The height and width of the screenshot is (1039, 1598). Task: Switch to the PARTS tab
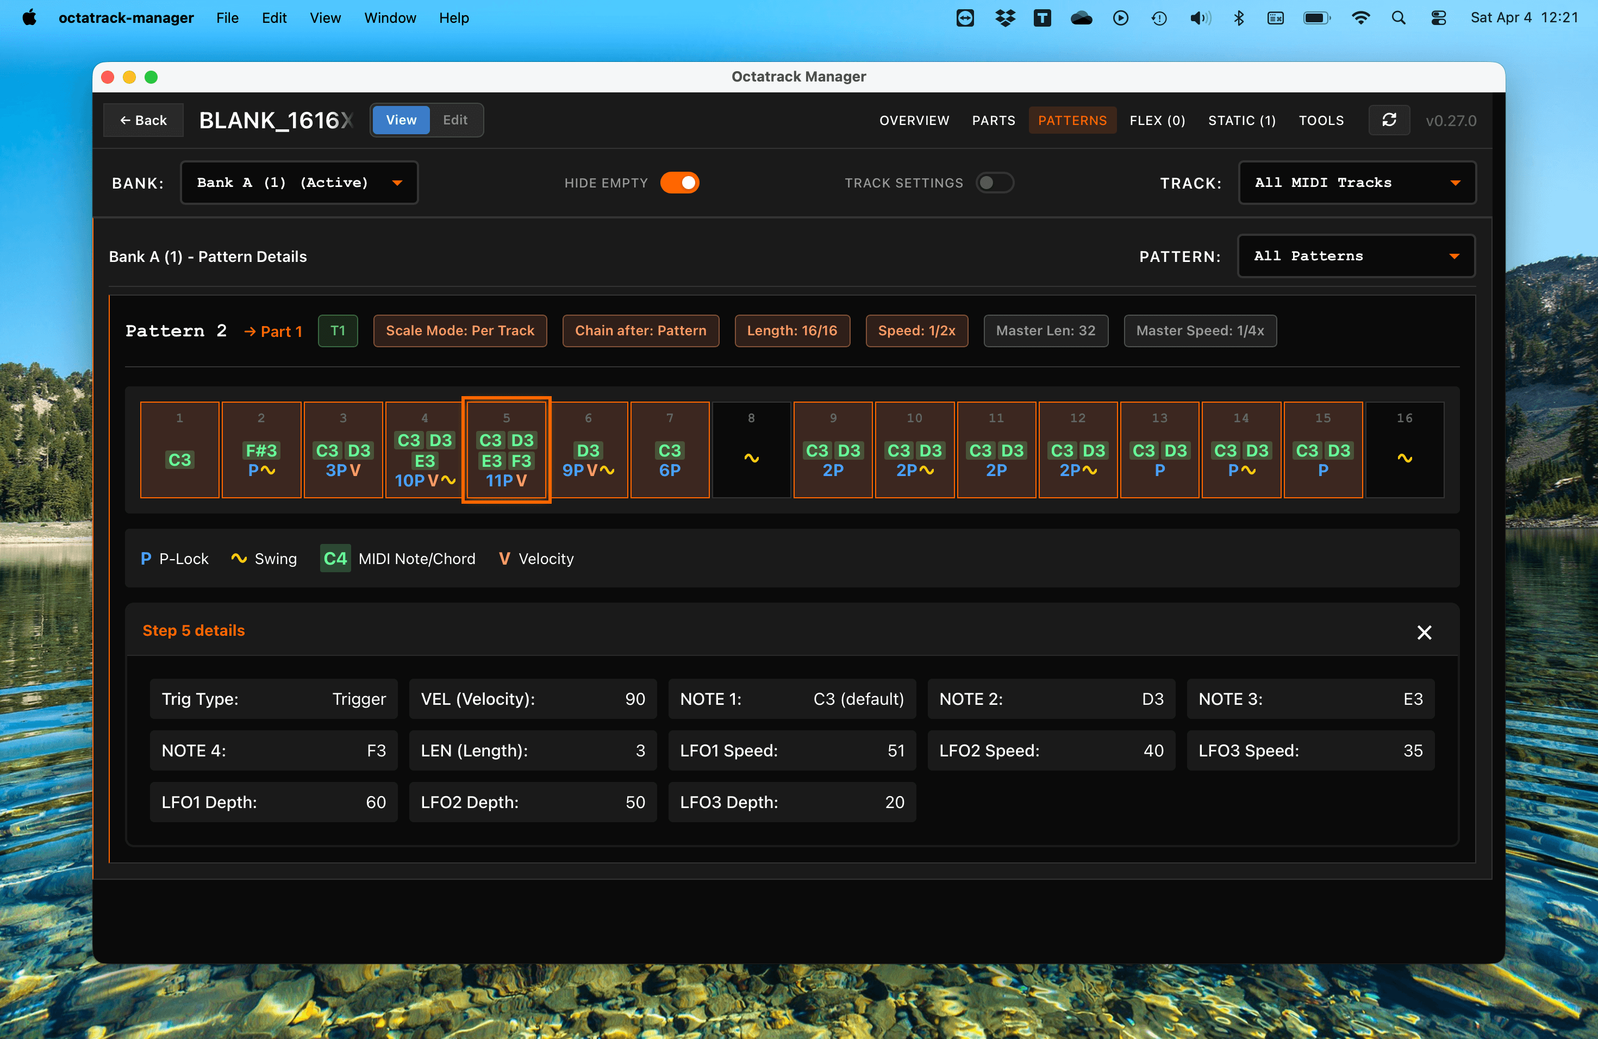[x=994, y=120]
